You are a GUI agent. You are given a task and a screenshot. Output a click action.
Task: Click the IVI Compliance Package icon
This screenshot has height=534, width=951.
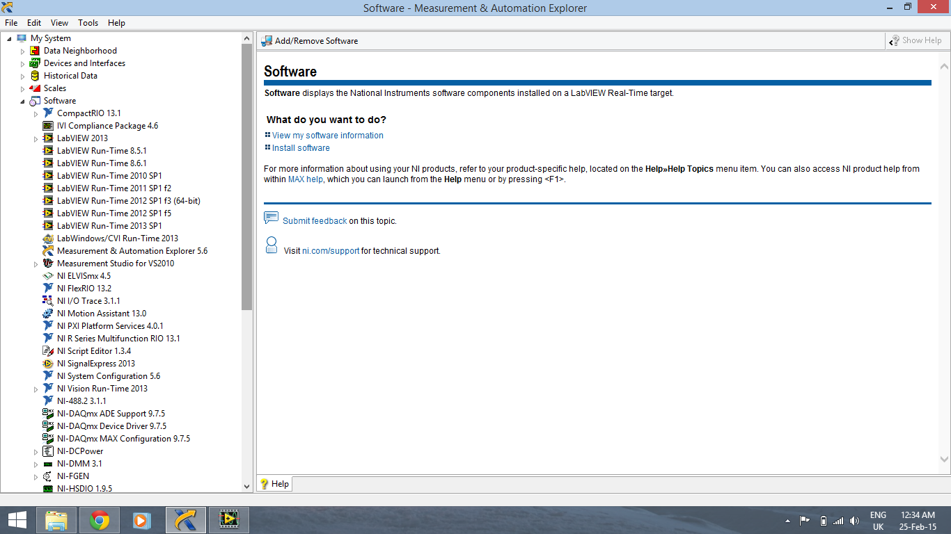pos(48,126)
